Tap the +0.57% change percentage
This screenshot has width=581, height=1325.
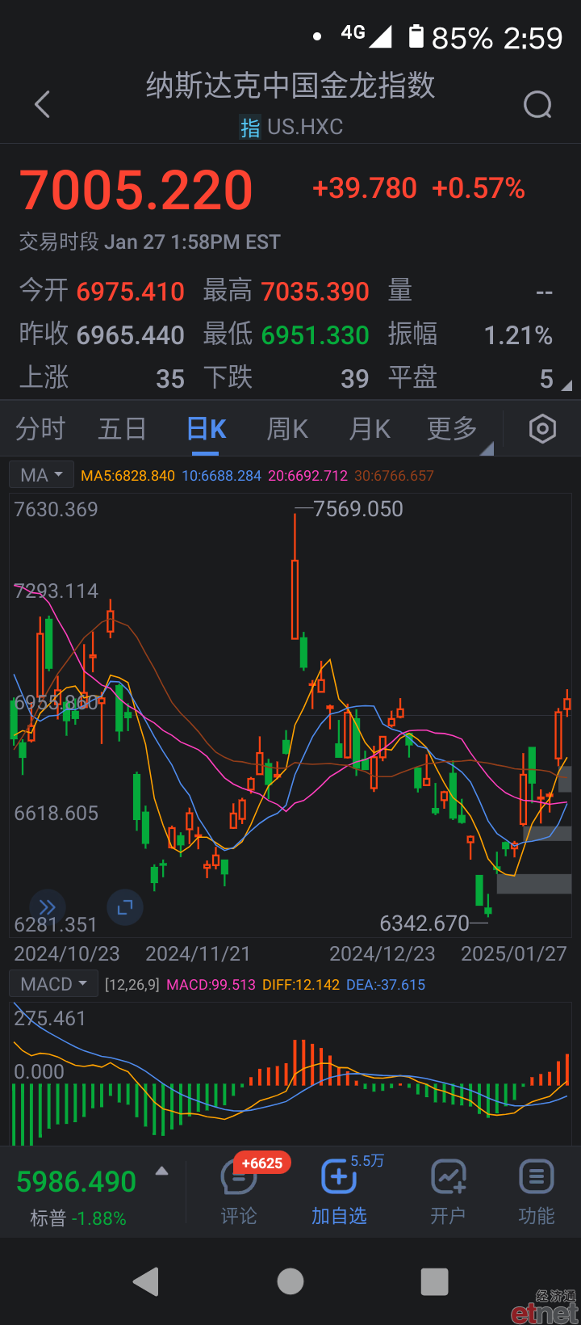(x=479, y=188)
